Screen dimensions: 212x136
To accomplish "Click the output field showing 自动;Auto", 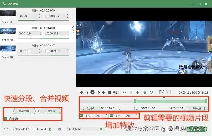I will click(x=86, y=129).
